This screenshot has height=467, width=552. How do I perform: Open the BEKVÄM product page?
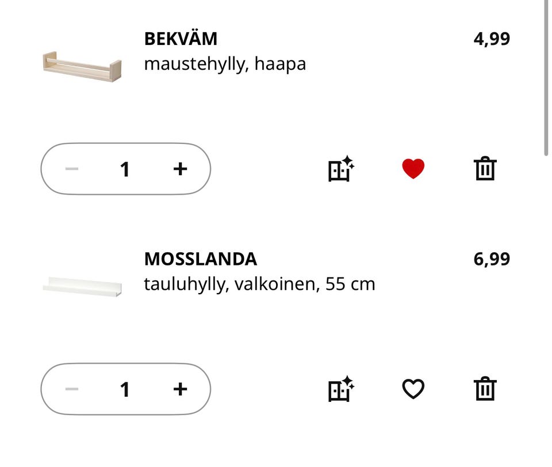click(x=180, y=38)
